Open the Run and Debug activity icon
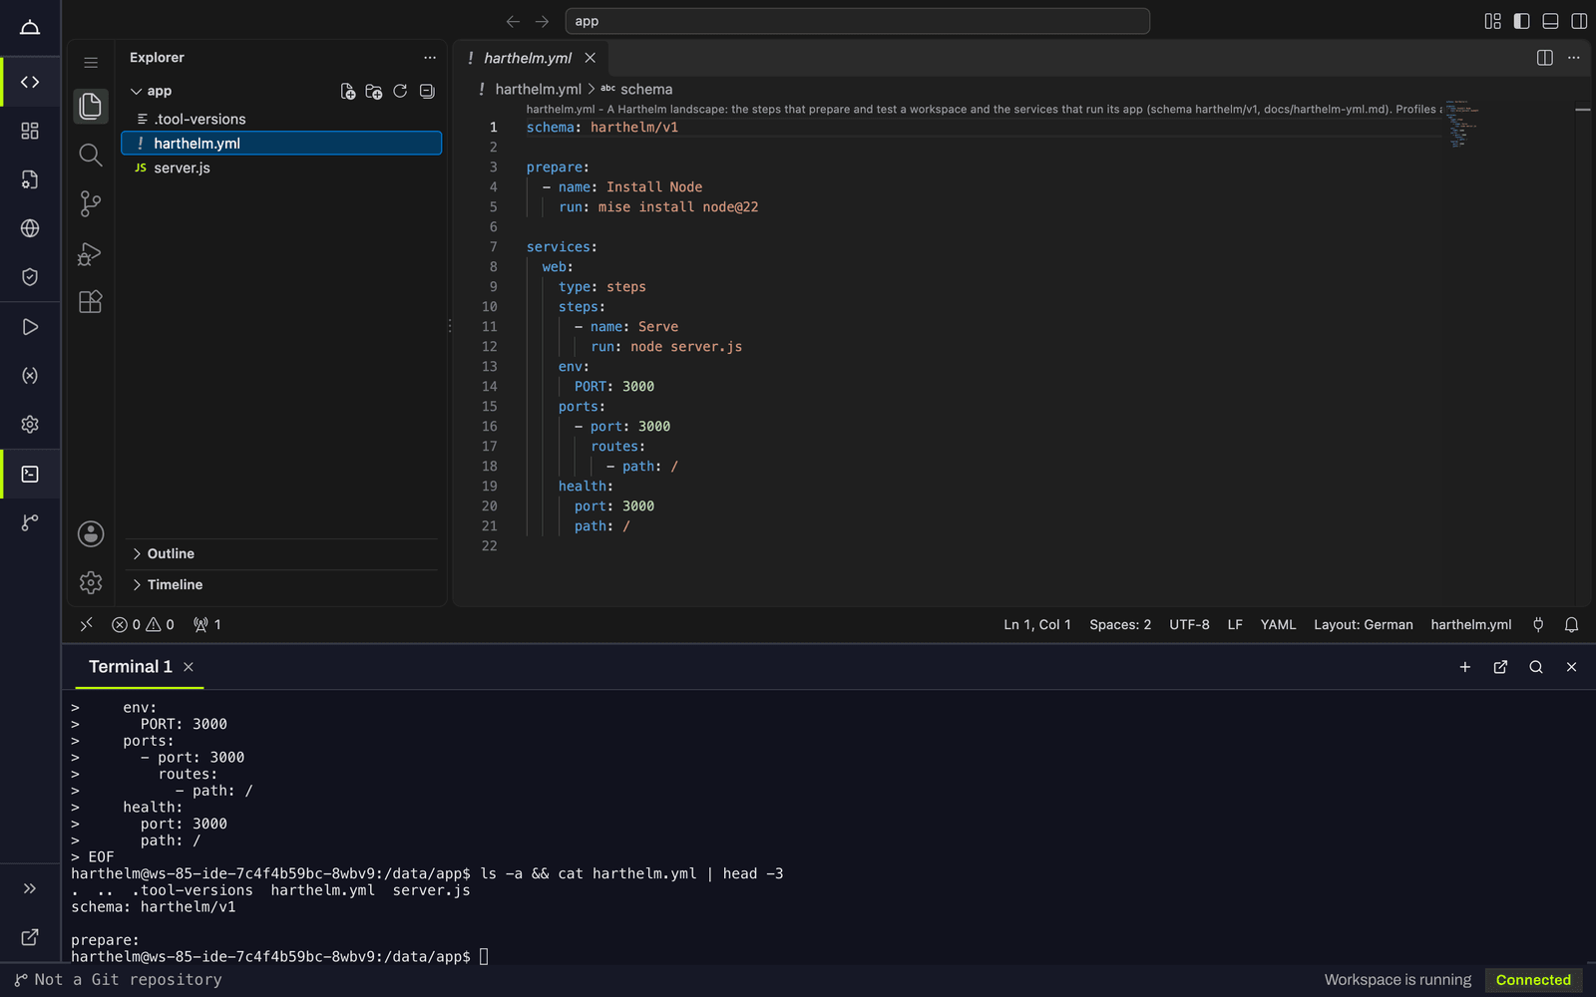 pos(91,253)
